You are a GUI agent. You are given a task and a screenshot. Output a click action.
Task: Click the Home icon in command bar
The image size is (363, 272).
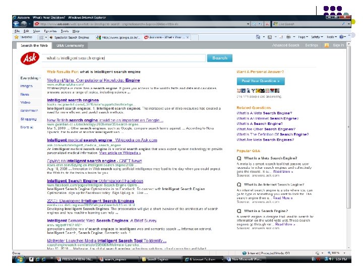click(258, 37)
